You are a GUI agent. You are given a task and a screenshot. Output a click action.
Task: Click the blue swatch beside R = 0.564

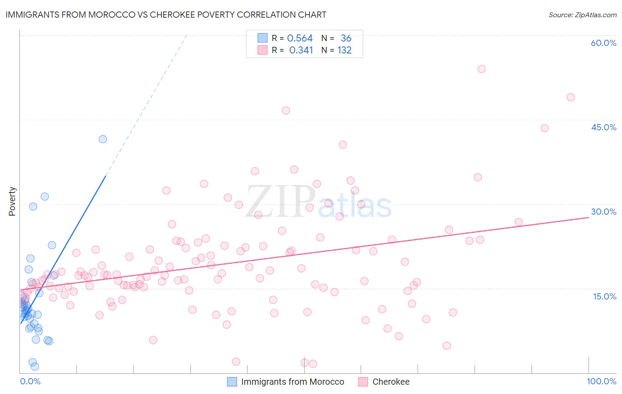pos(262,38)
